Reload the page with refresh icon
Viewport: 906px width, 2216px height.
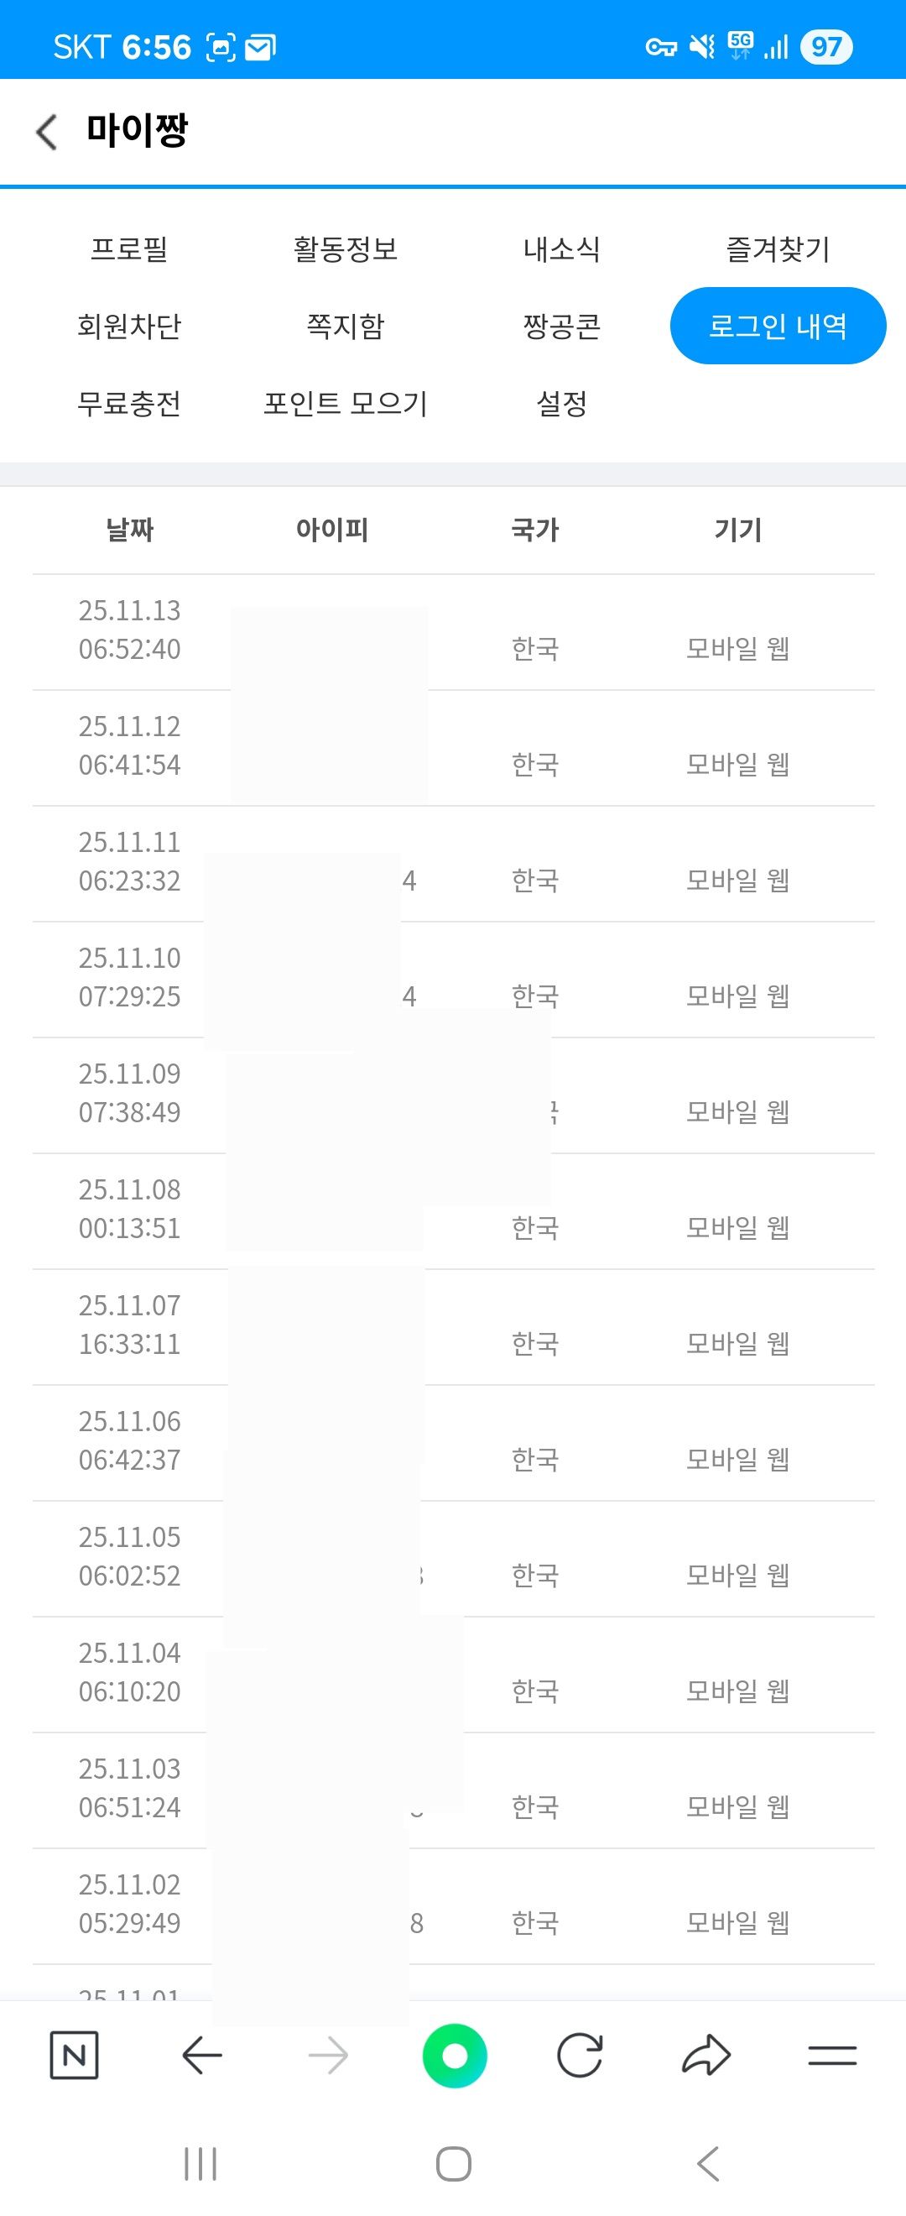[x=580, y=2055]
